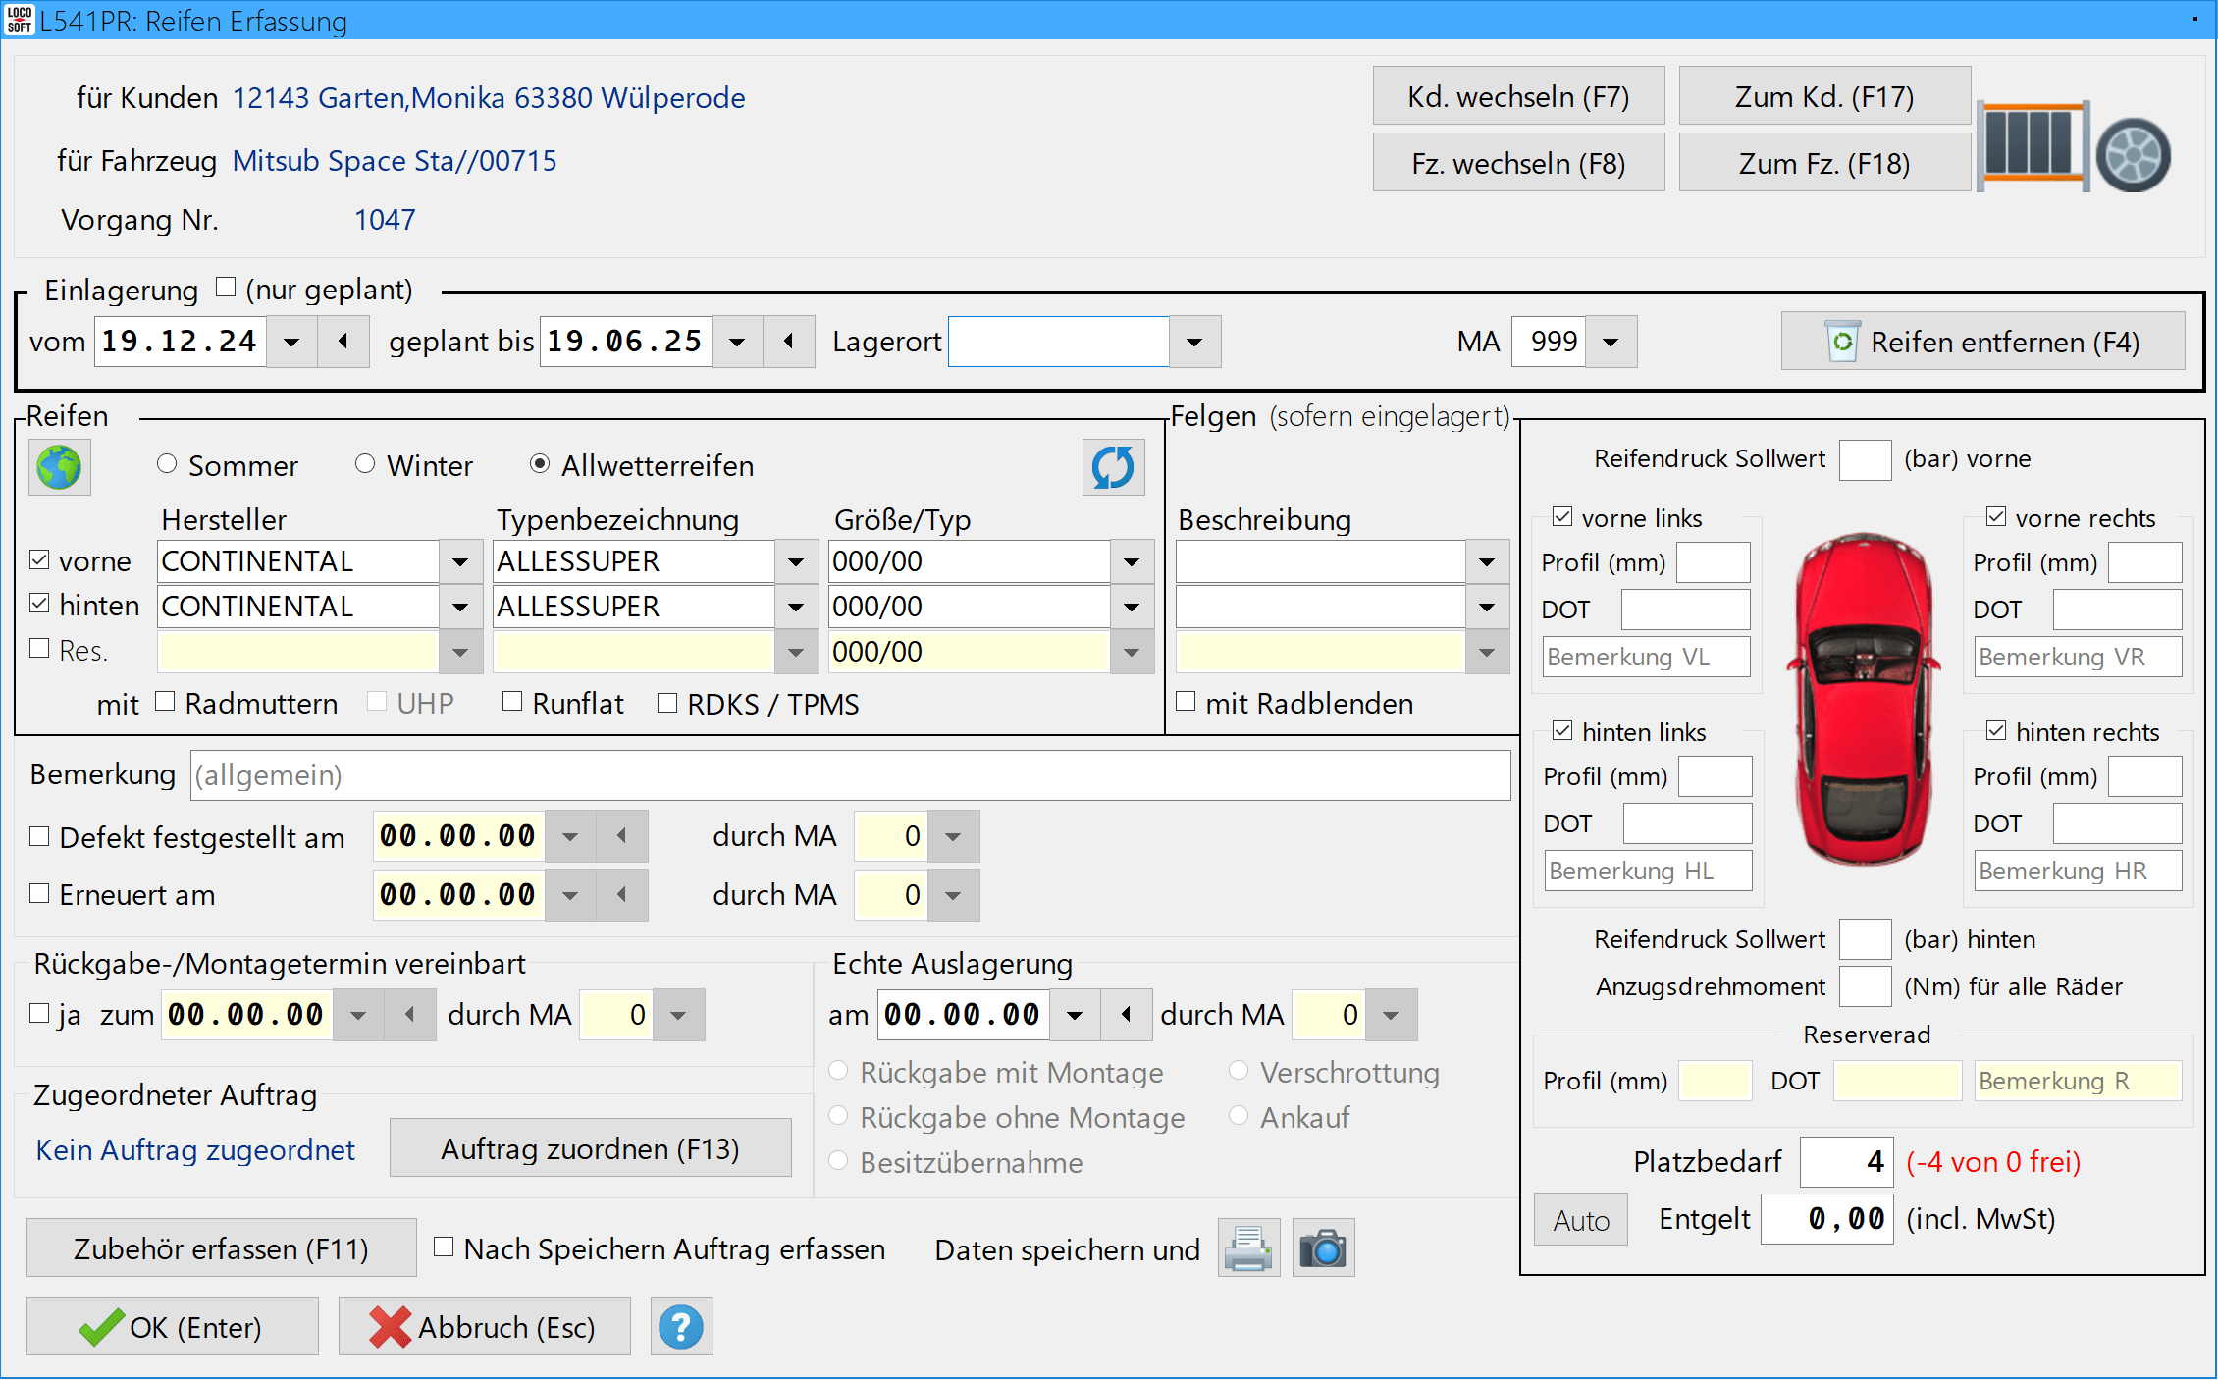Check the RDKS / TPMS option
Screen dimensions: 2218x1380
[x=667, y=703]
